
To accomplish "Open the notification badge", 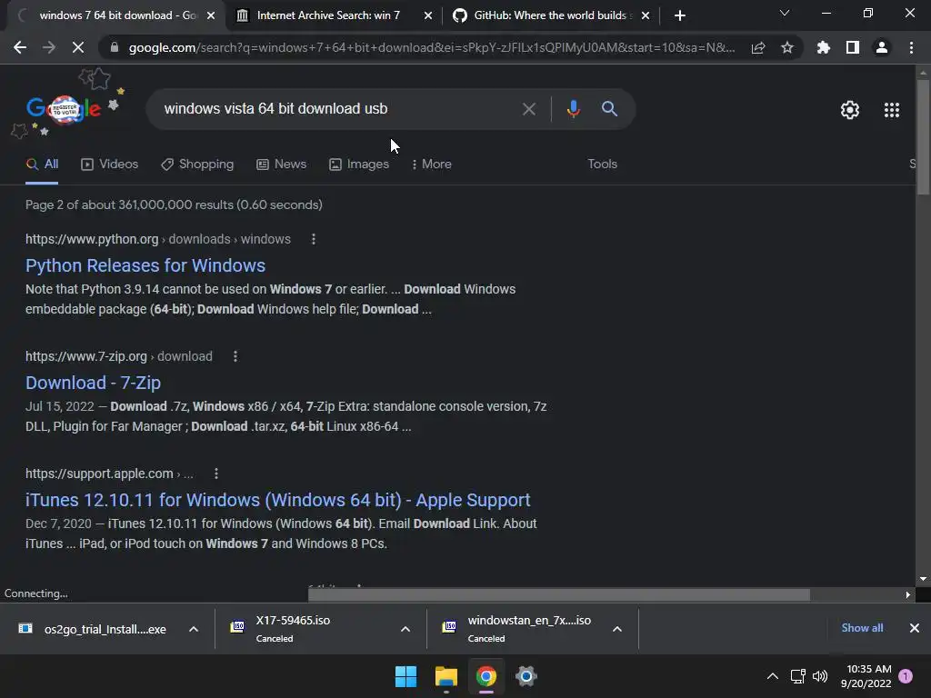I will click(906, 676).
